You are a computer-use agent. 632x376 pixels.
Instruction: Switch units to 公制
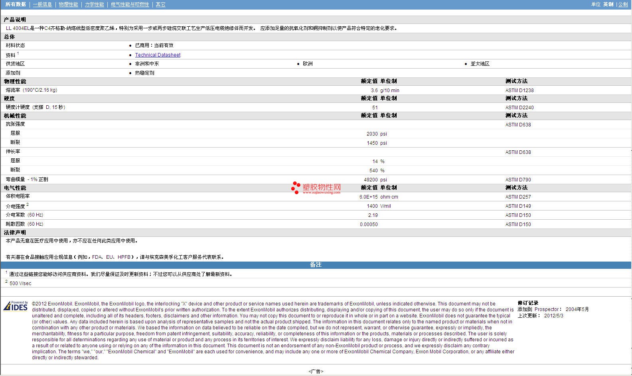(x=623, y=4)
